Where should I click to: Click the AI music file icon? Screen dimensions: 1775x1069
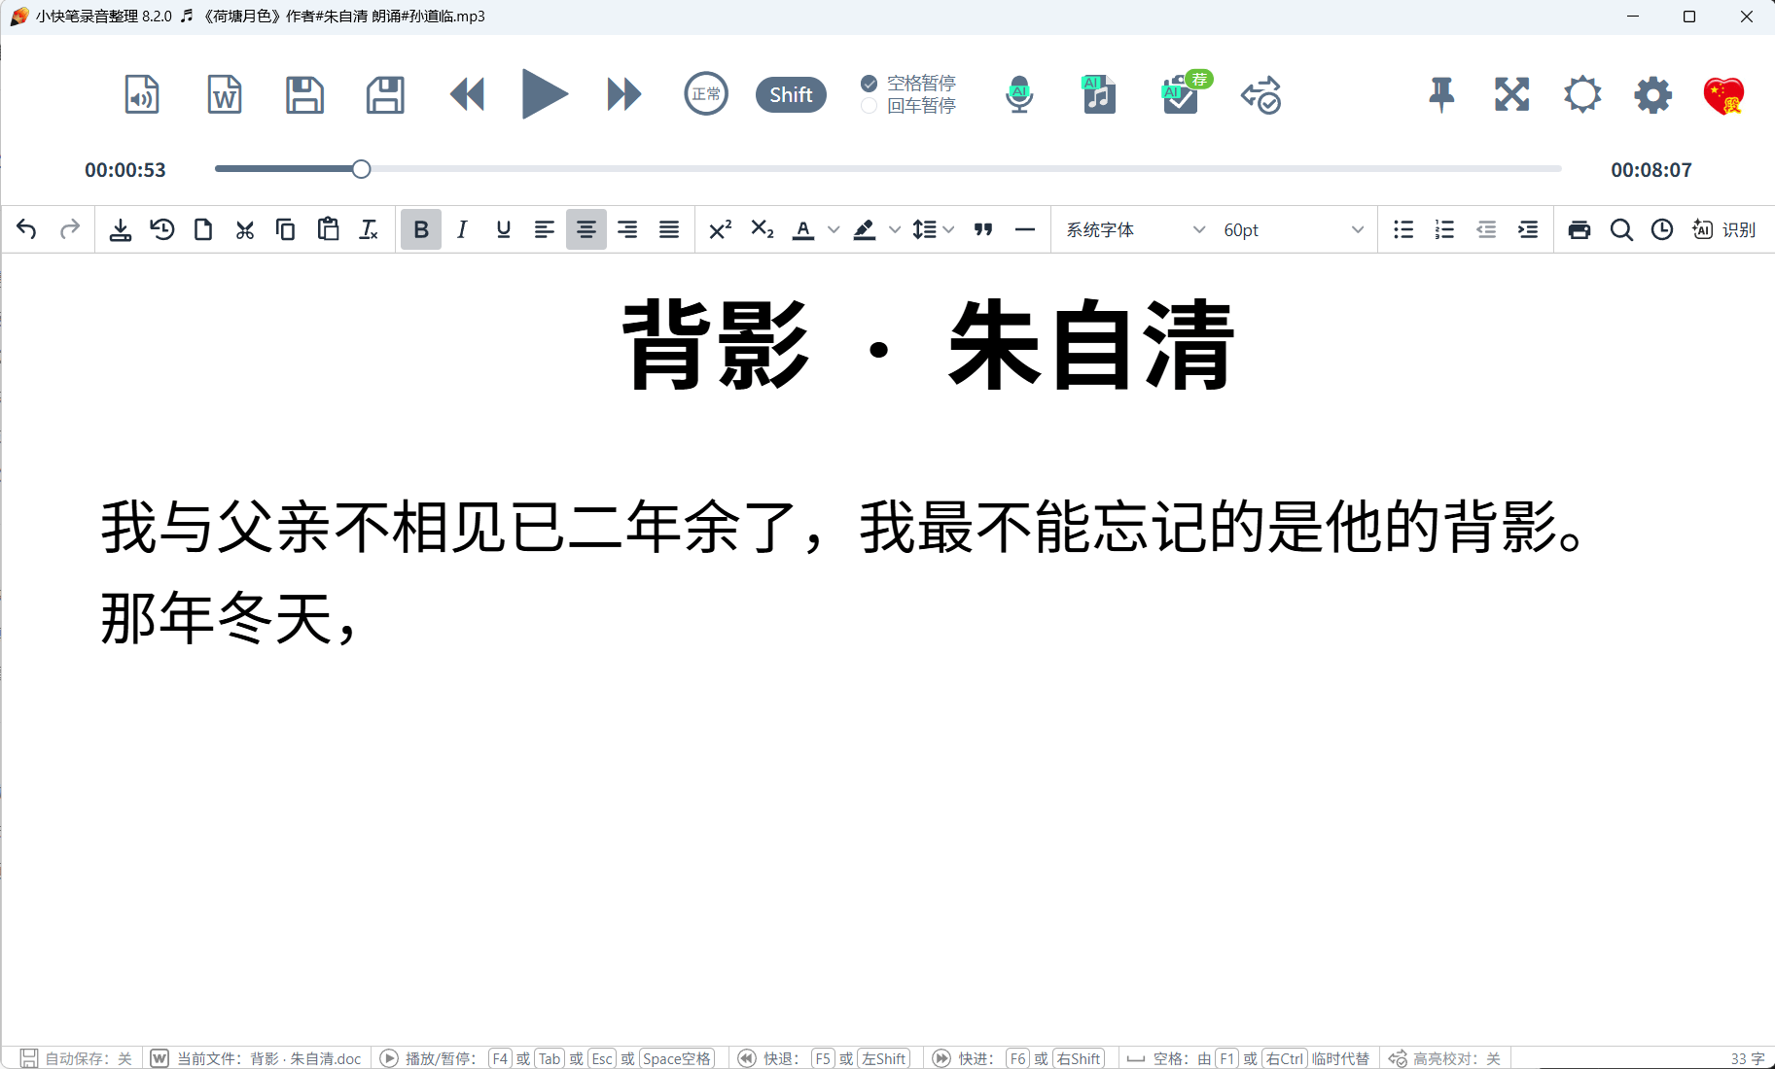pyautogui.click(x=1099, y=95)
